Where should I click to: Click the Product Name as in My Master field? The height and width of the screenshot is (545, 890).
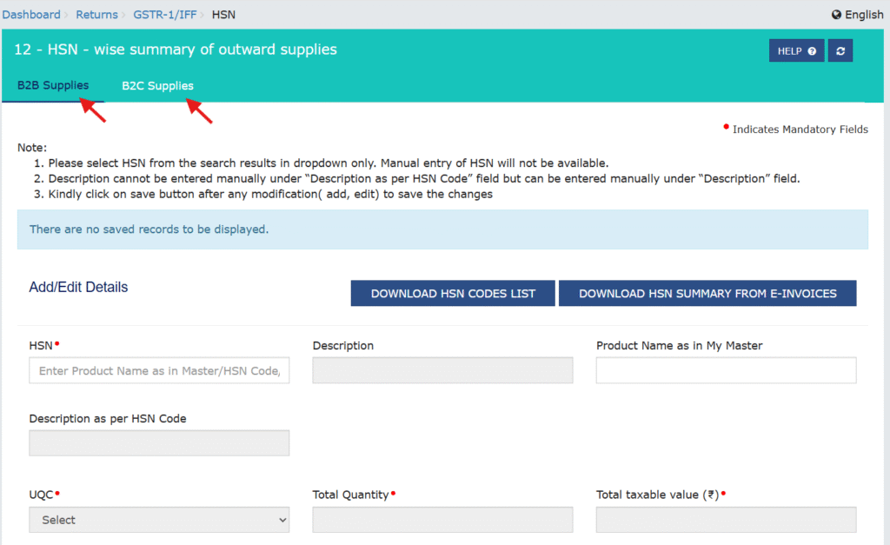point(726,370)
